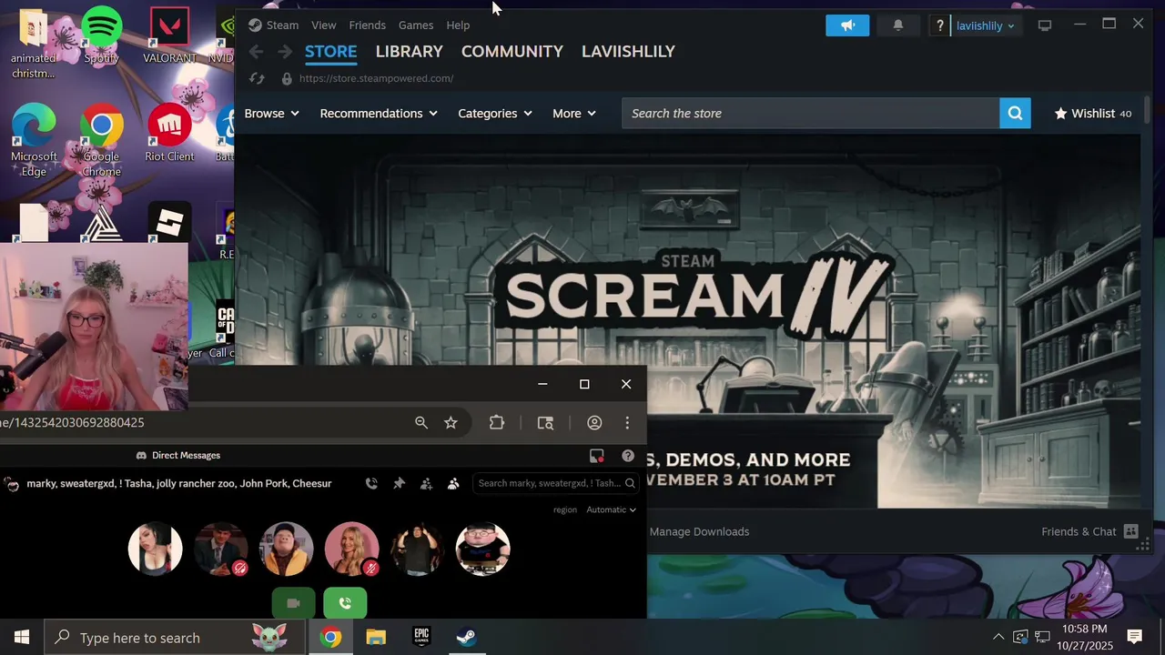Open pinned messages in Discord group
Image resolution: width=1165 pixels, height=655 pixels.
[399, 483]
